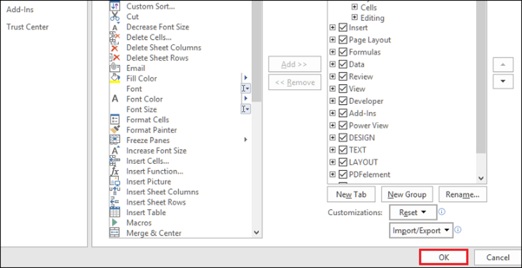Image resolution: width=522 pixels, height=268 pixels.
Task: Click the New Group button
Action: click(x=407, y=194)
